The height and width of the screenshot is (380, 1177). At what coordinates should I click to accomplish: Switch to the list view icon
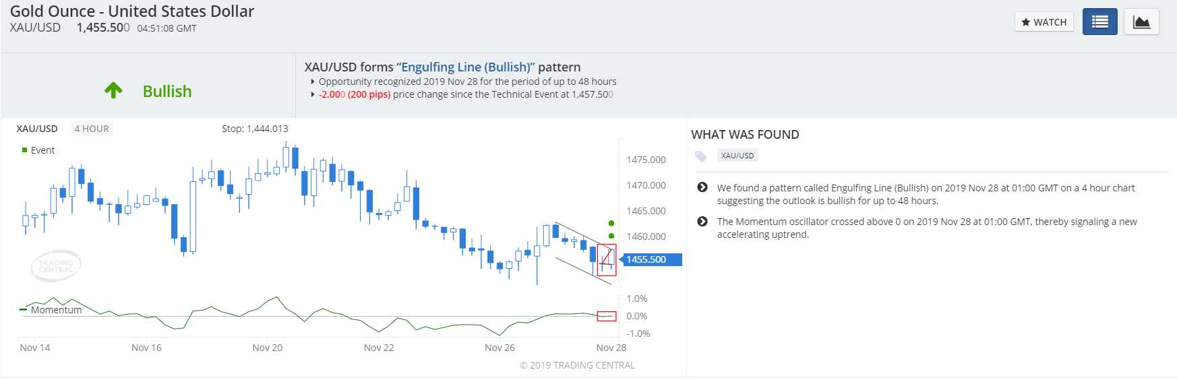pyautogui.click(x=1100, y=22)
